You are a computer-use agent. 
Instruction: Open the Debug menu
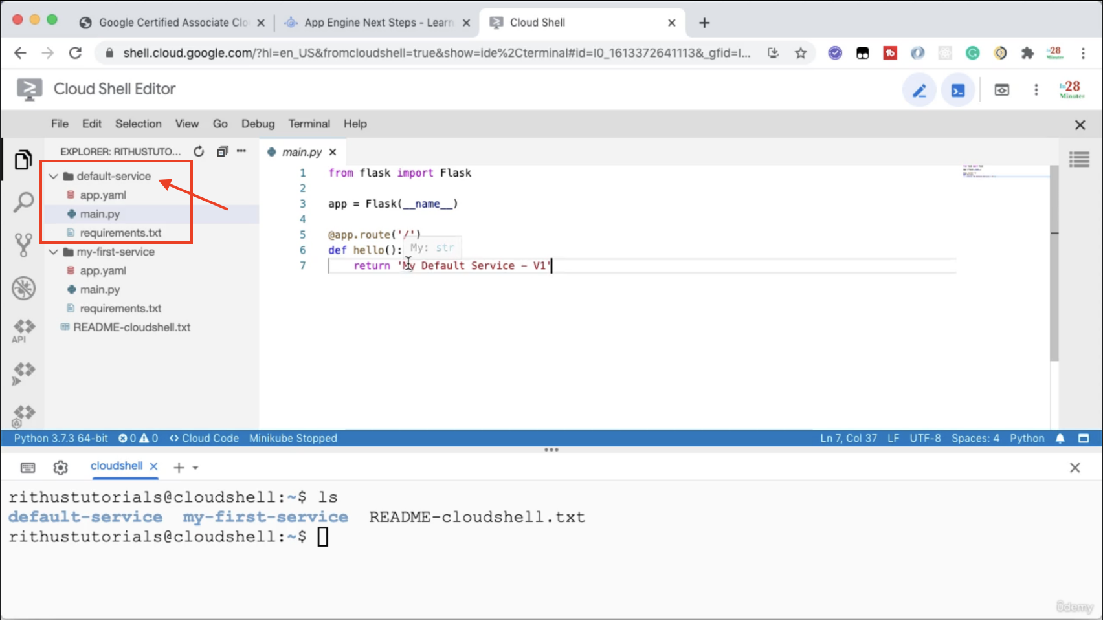pos(258,124)
